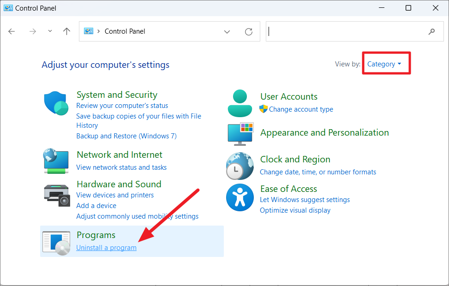Open the address bar dropdown arrow
449x286 pixels.
227,31
